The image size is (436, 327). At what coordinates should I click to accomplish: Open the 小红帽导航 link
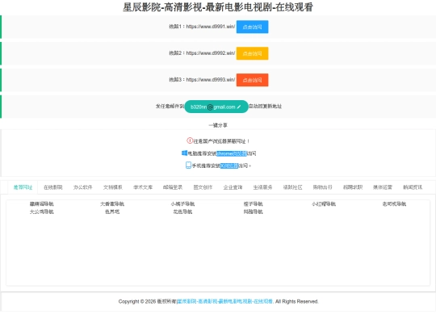pos(324,203)
